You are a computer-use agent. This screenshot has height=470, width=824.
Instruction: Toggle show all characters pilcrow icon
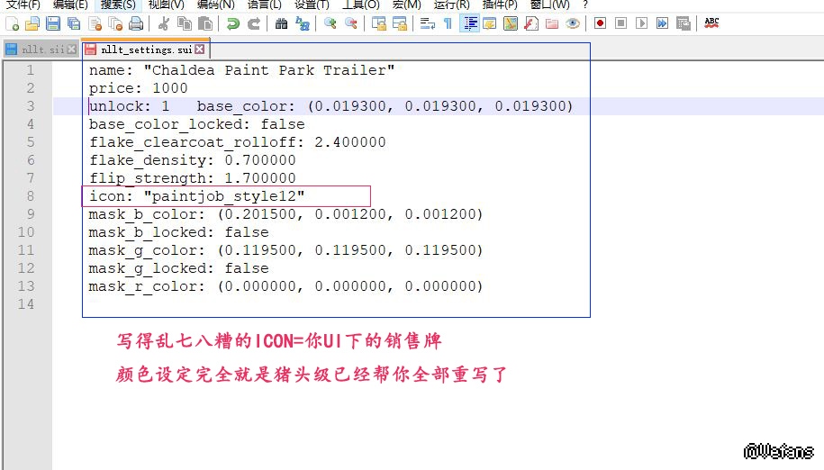pos(448,23)
